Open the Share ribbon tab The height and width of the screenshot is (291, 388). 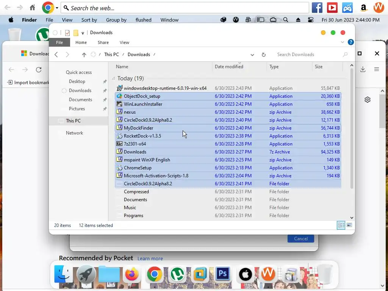[x=103, y=42]
